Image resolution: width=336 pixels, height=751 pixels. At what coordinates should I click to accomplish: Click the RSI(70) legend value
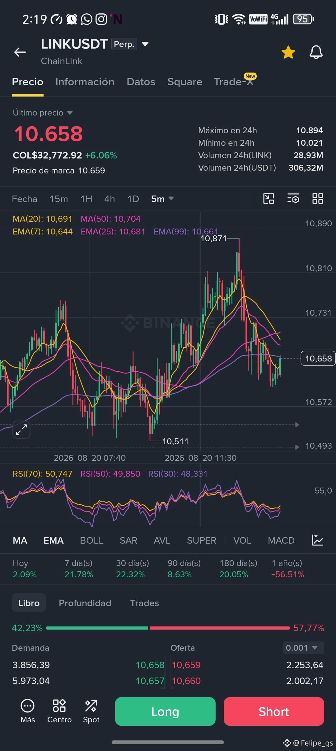click(42, 474)
